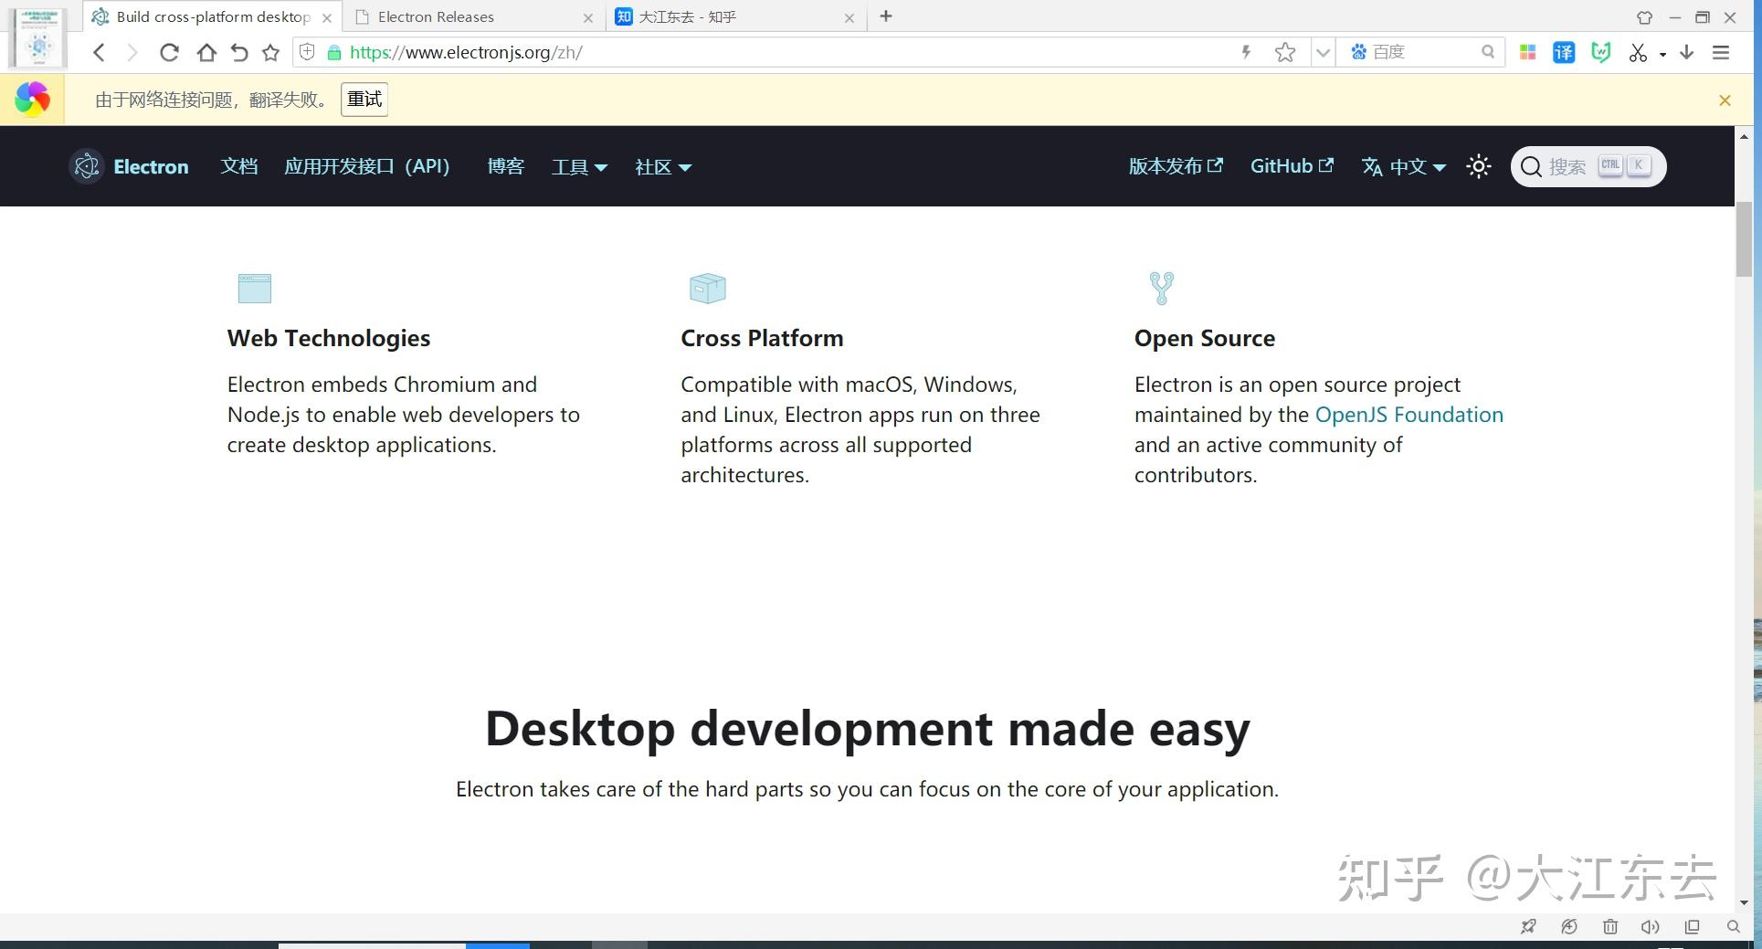Image resolution: width=1762 pixels, height=949 pixels.
Task: Click the stacked-windows icon in status bar
Action: pos(1692,927)
